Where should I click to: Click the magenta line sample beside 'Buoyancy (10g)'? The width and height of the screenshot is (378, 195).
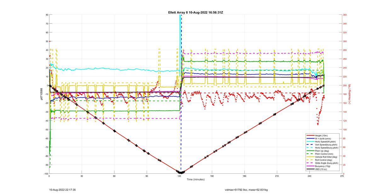(310, 166)
